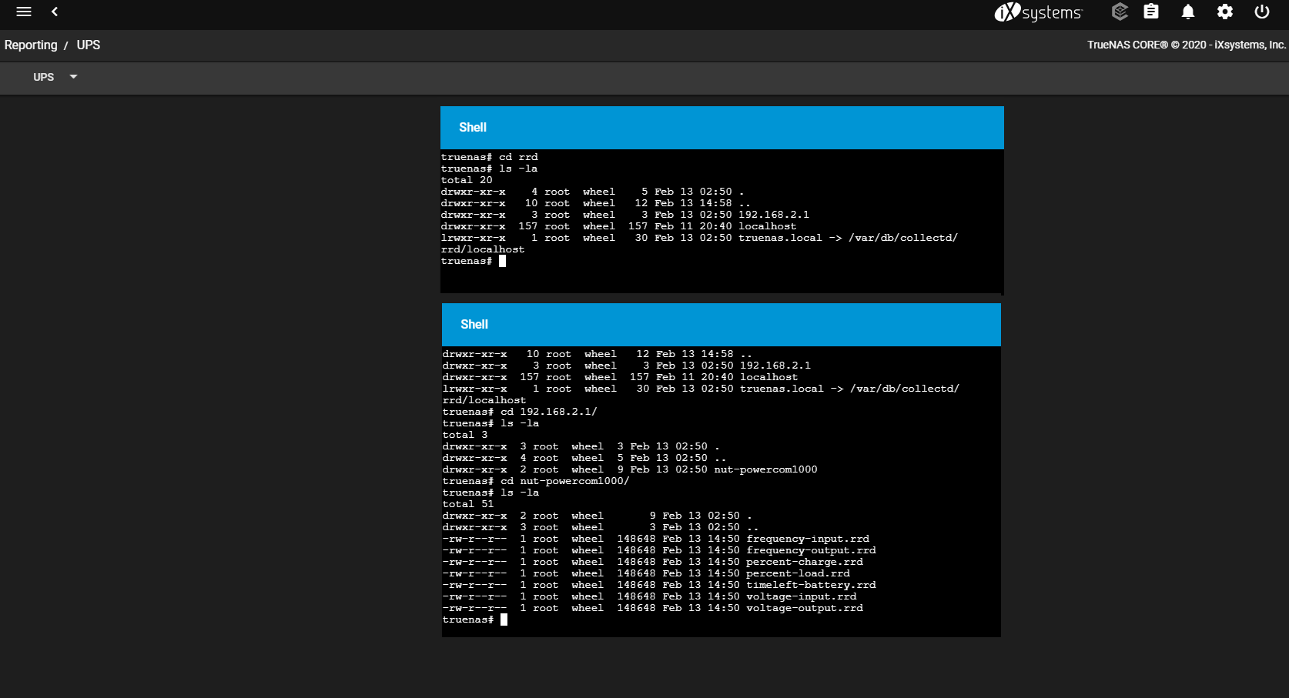Open the hamburger navigation menu

tap(24, 12)
